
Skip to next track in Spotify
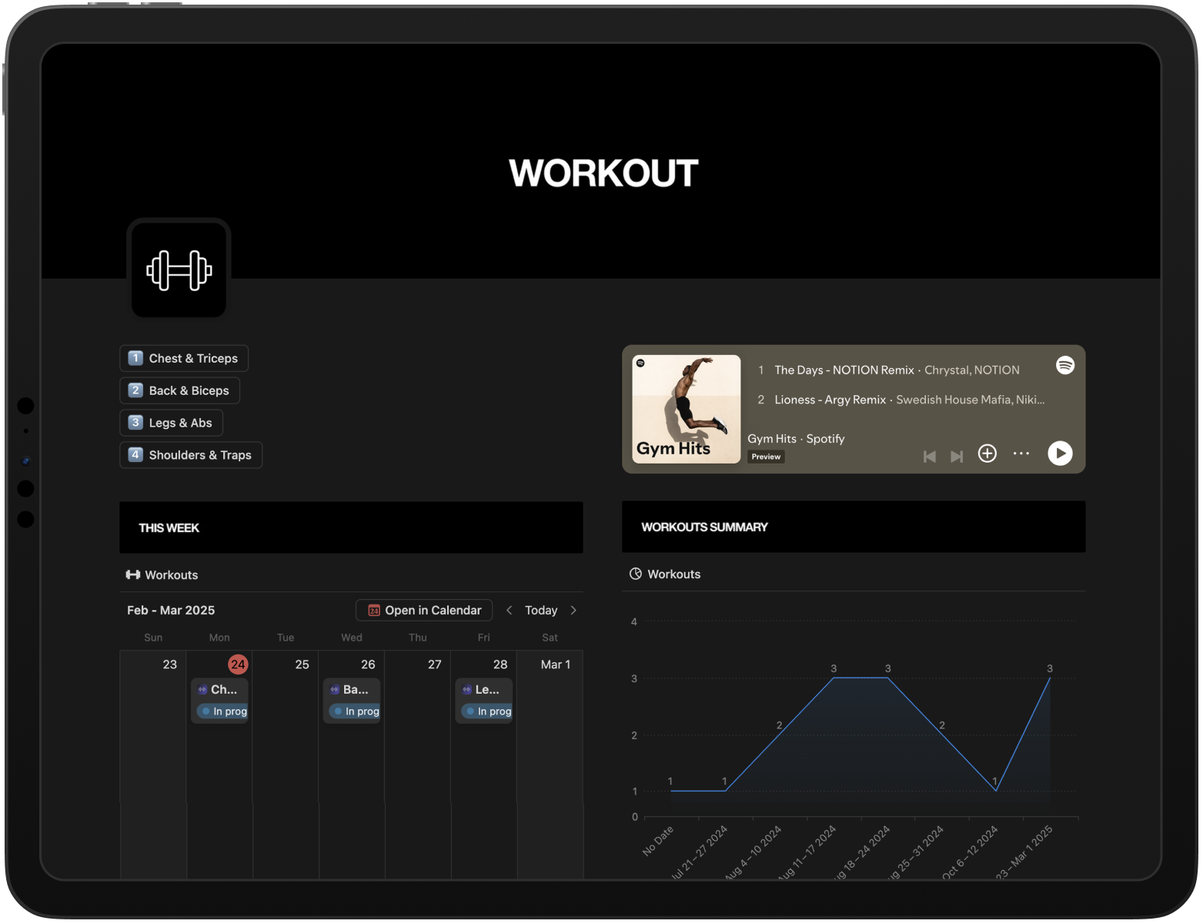coord(957,457)
